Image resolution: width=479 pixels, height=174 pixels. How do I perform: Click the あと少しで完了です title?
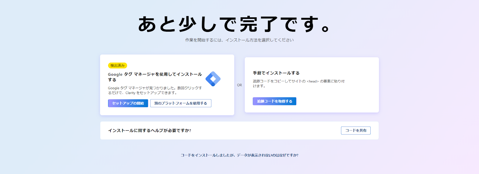234,24
